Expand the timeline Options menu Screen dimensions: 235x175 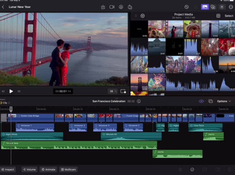[224, 101]
